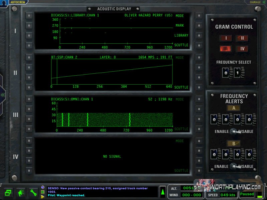The width and height of the screenshot is (267, 200).
Task: Adjust last digit wheel of Alert B
Action: [250, 155]
